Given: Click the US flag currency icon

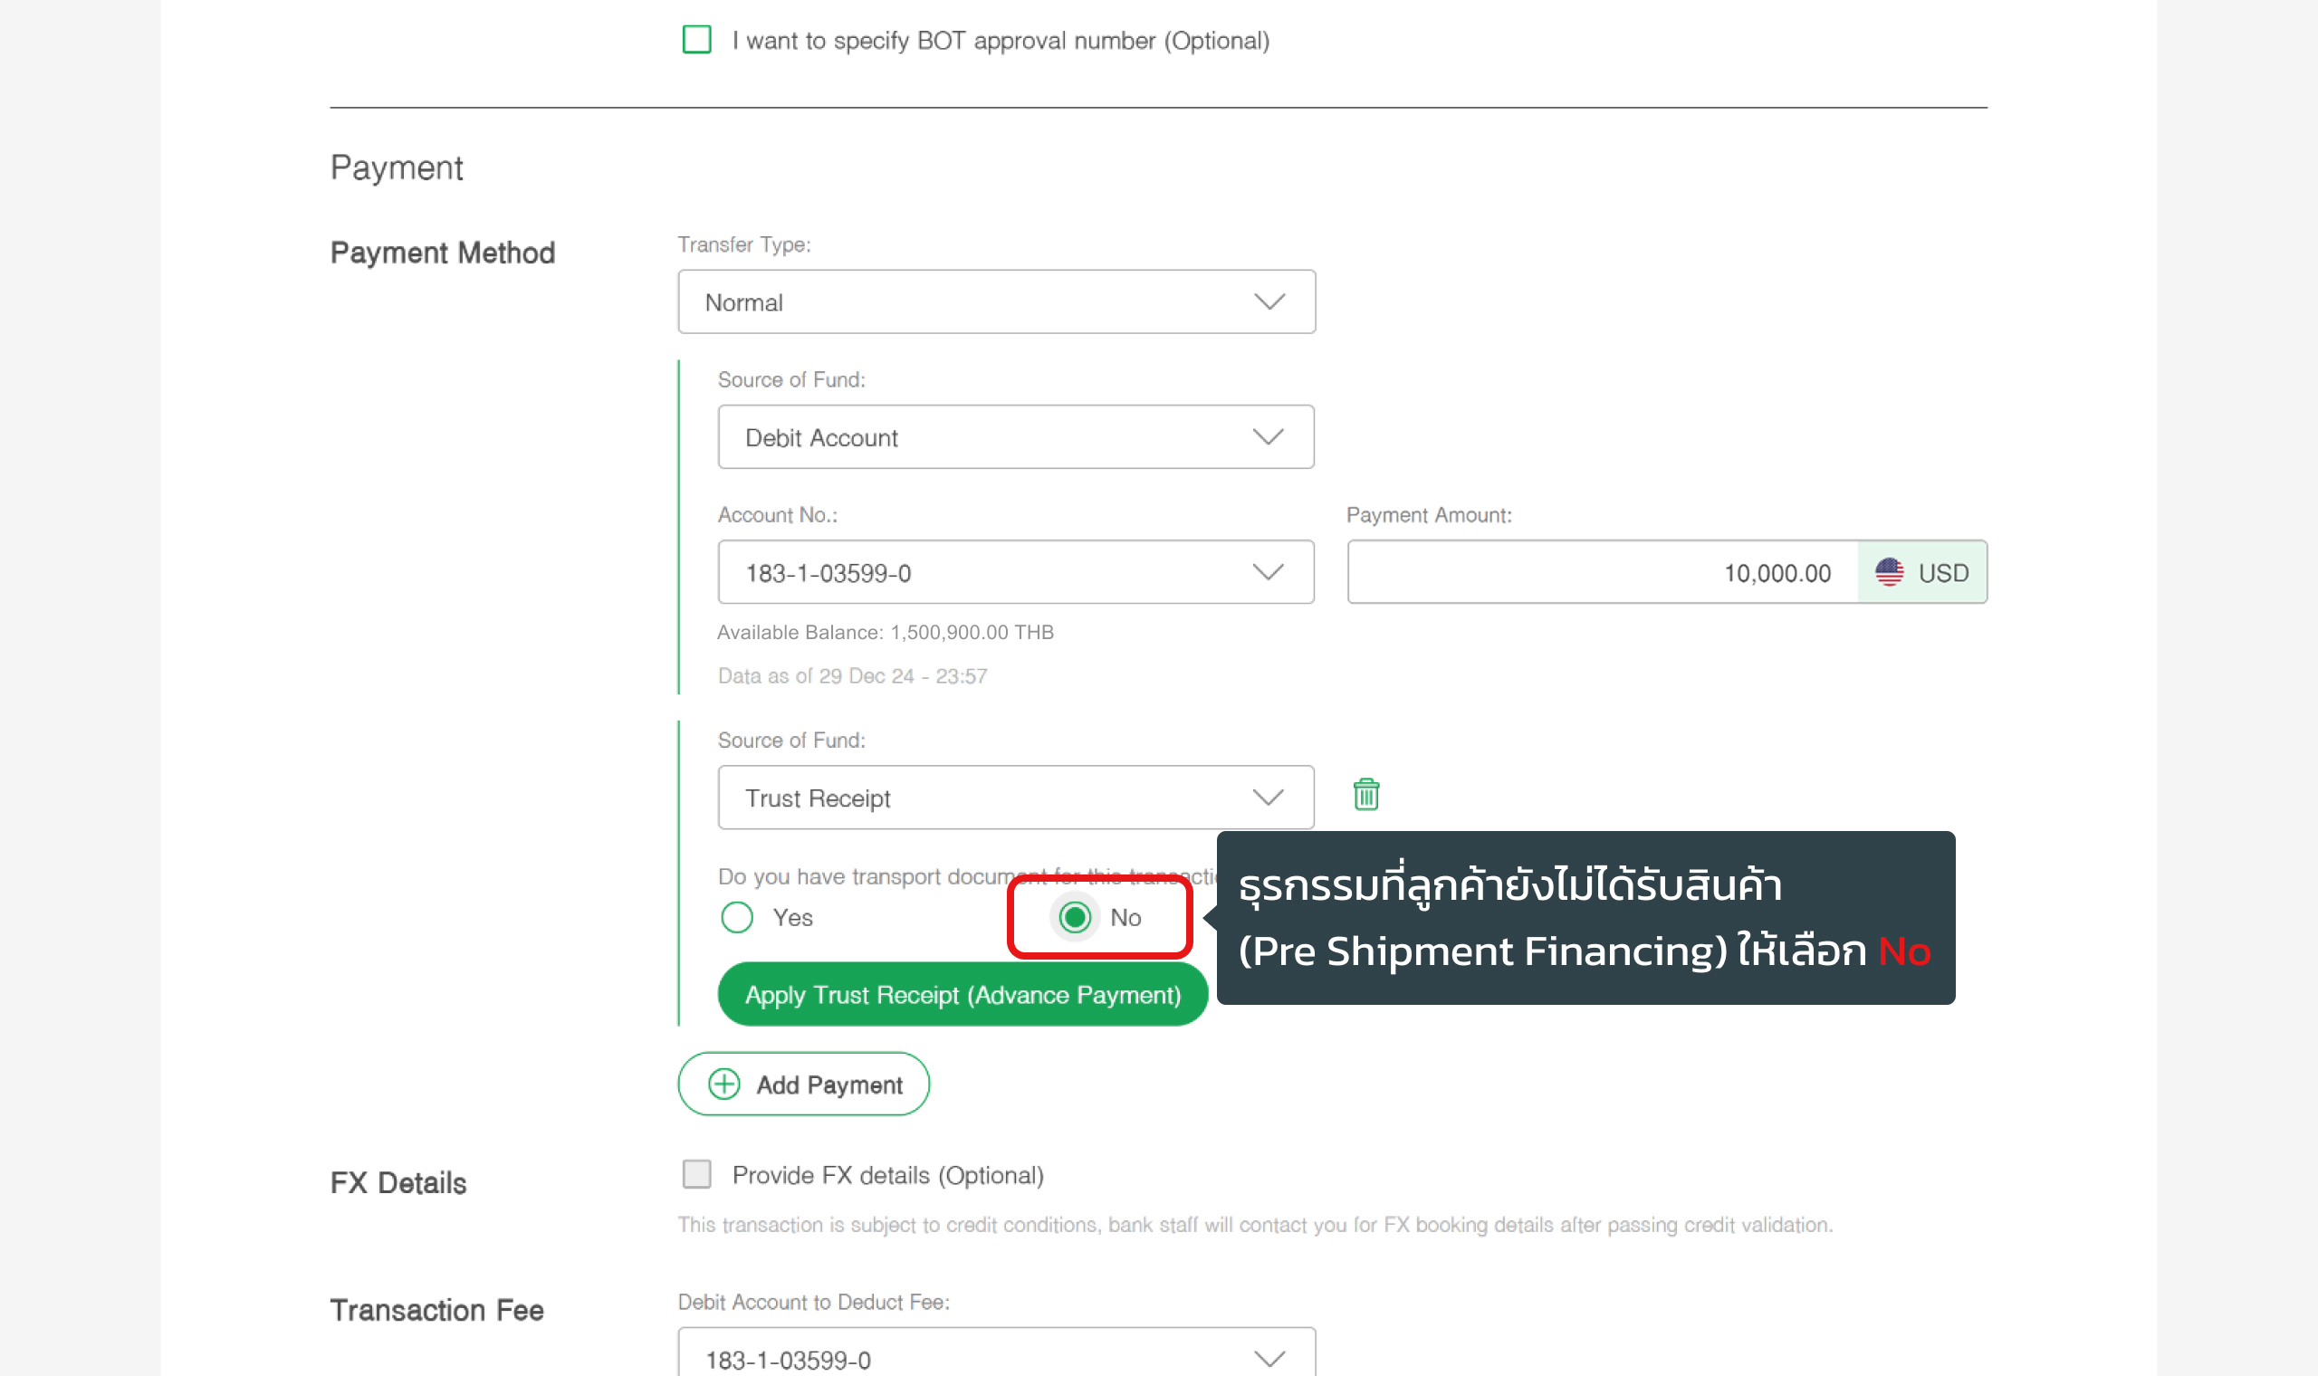Looking at the screenshot, I should click(x=1889, y=572).
